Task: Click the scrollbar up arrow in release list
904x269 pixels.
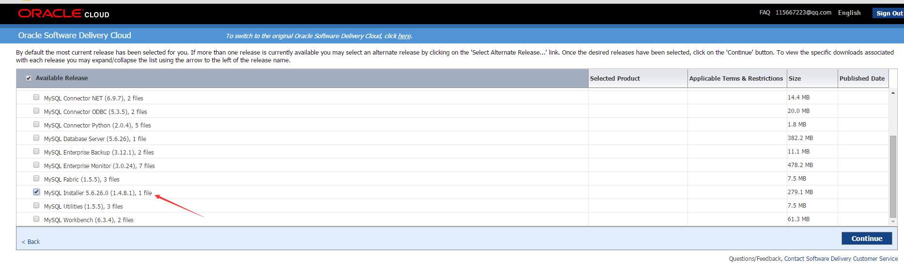Action: click(x=893, y=93)
